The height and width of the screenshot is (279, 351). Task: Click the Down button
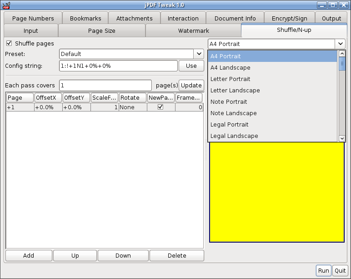123,255
